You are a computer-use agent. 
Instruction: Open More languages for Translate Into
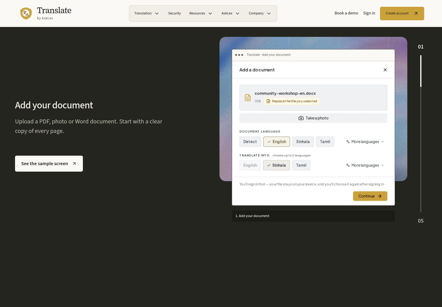[365, 165]
